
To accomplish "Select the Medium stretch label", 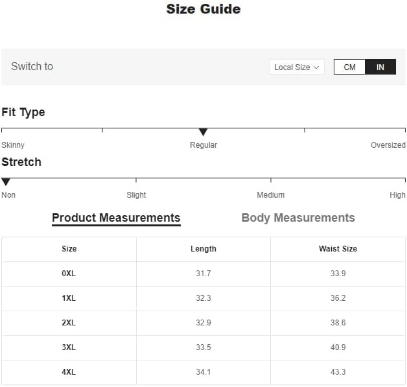I will pos(270,195).
